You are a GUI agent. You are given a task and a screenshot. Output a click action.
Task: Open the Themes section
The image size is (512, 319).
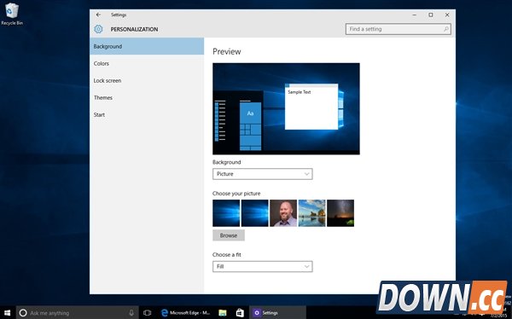[x=147, y=97]
